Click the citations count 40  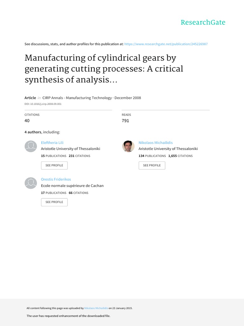(x=27, y=121)
